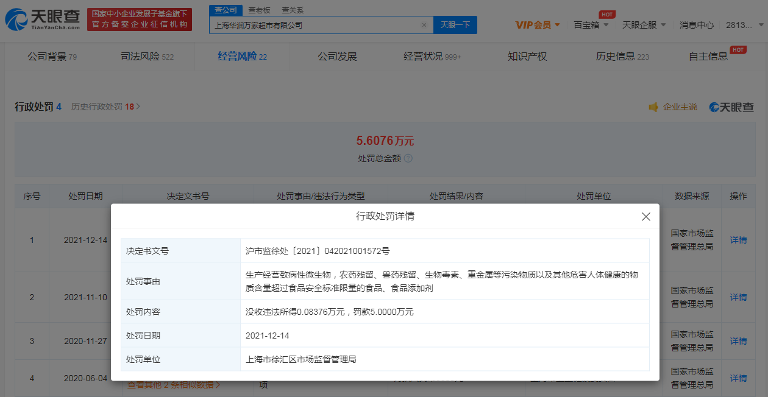The image size is (768, 397).
Task: Switch to 自主信息 tab
Action: click(708, 57)
